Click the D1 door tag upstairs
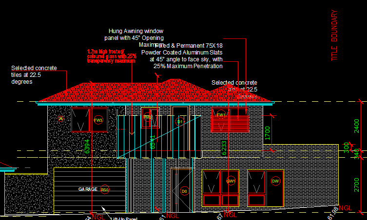Image resolution: width=367 pixels, height=220 pixels. pos(180,121)
